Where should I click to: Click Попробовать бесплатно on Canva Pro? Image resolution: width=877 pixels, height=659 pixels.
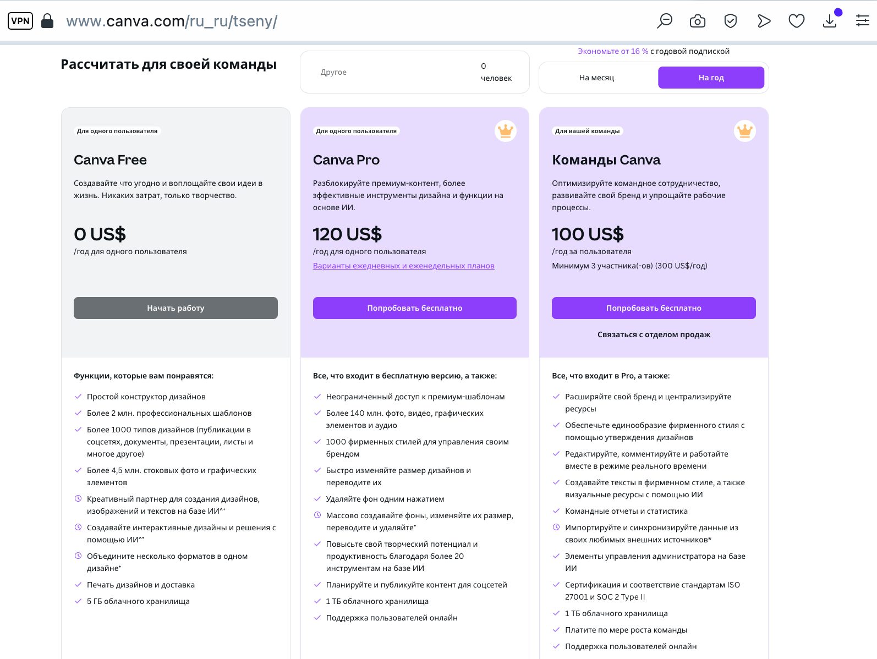pos(415,308)
